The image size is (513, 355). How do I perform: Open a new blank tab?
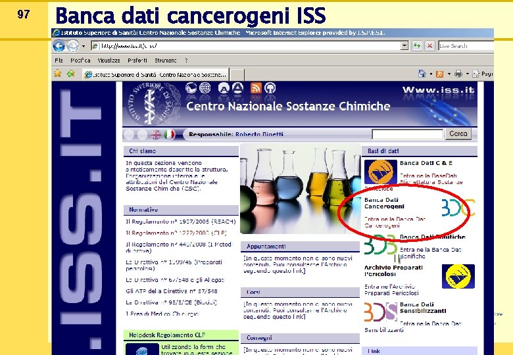click(x=237, y=74)
